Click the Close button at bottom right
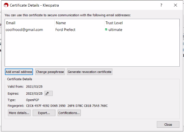 (168, 124)
